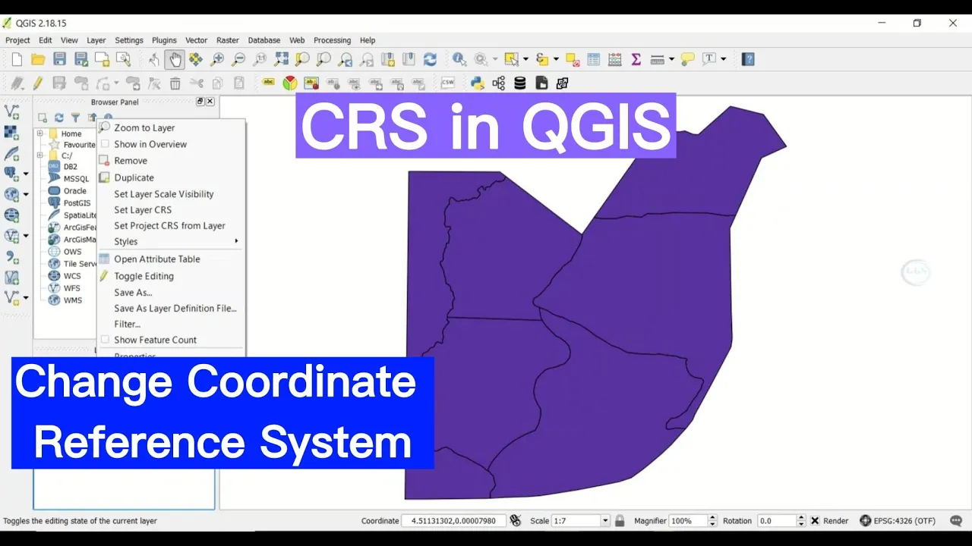Screen dimensions: 972x546
Task: Click the yellow abc Layer Labeling icon
Action: (x=268, y=83)
